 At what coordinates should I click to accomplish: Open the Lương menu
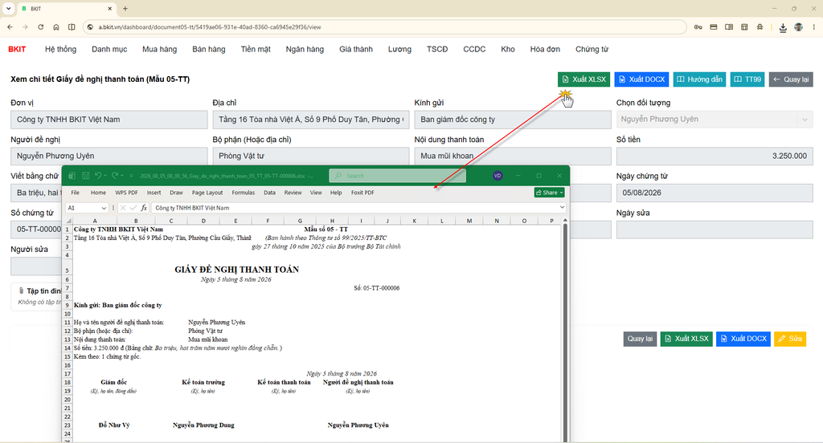(x=399, y=49)
